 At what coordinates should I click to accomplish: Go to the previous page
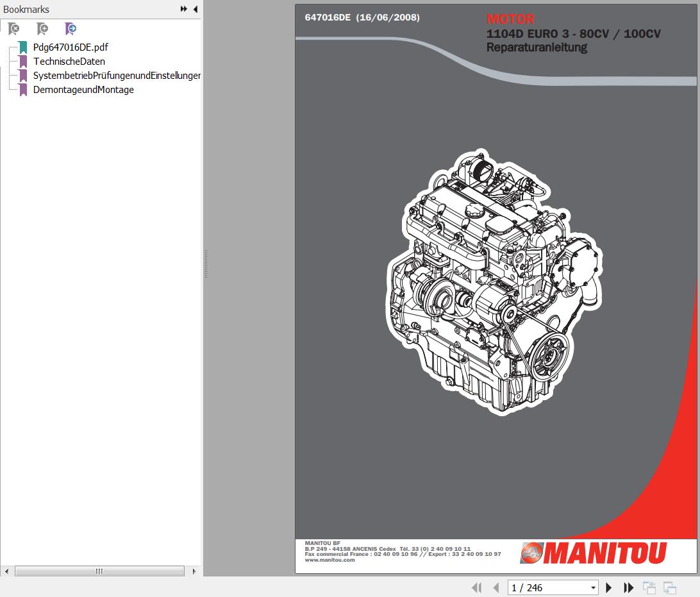pyautogui.click(x=496, y=587)
